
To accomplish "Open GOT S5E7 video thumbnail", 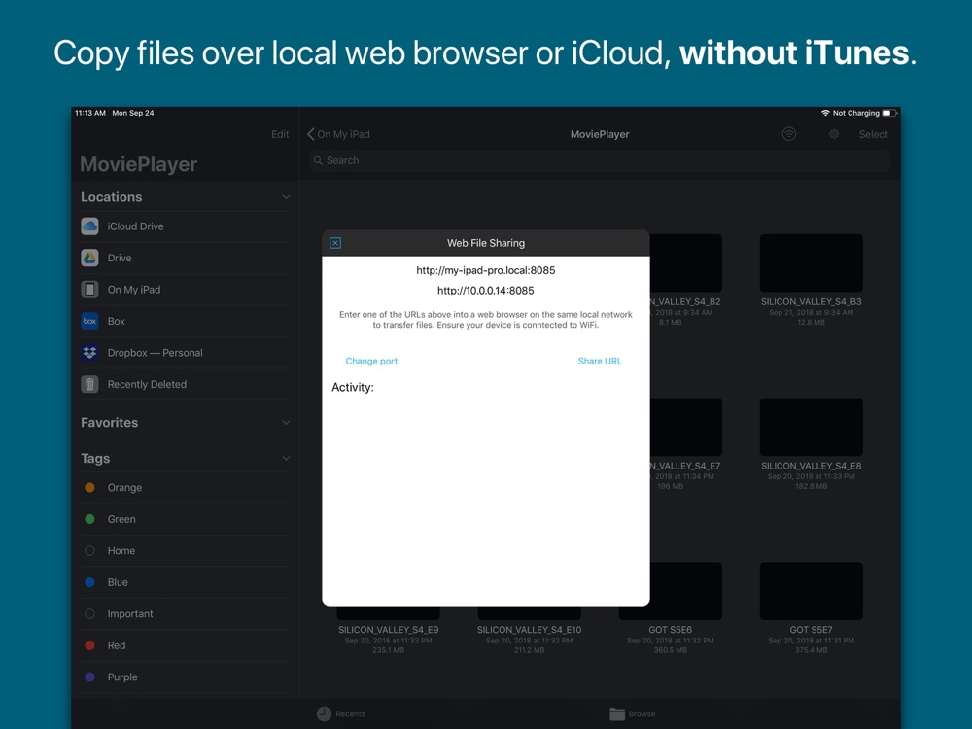I will (811, 591).
